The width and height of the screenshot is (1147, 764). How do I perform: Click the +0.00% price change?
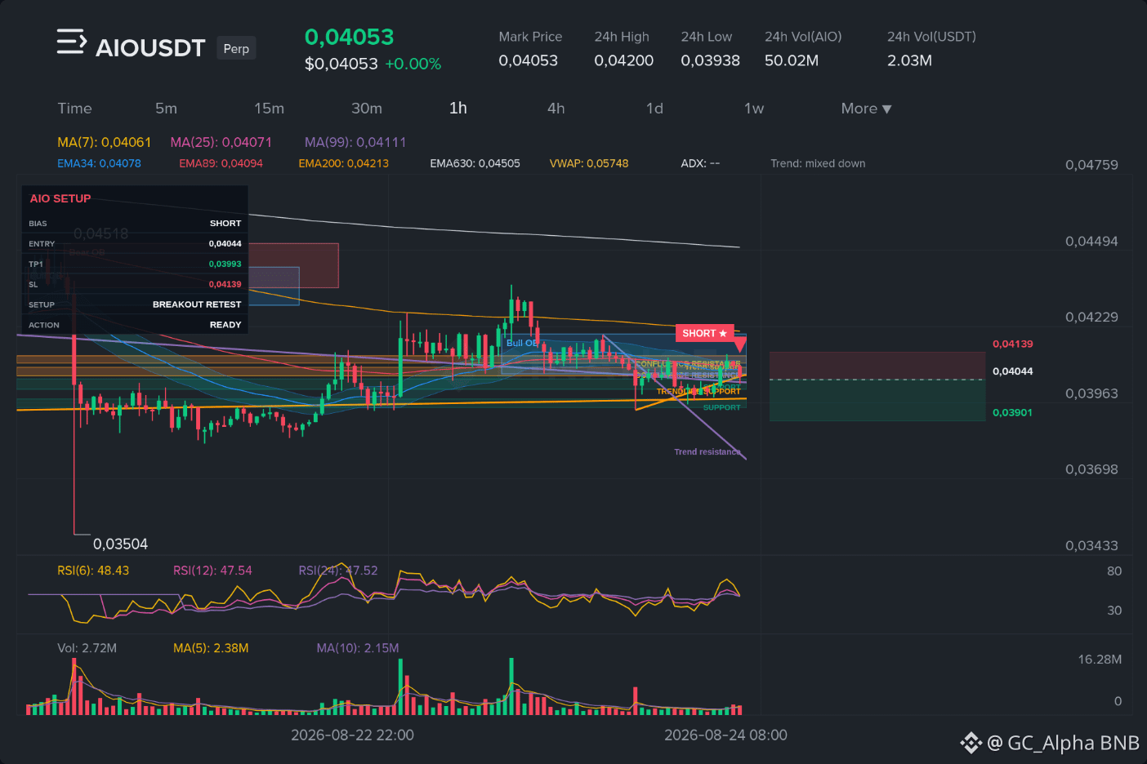tap(413, 64)
